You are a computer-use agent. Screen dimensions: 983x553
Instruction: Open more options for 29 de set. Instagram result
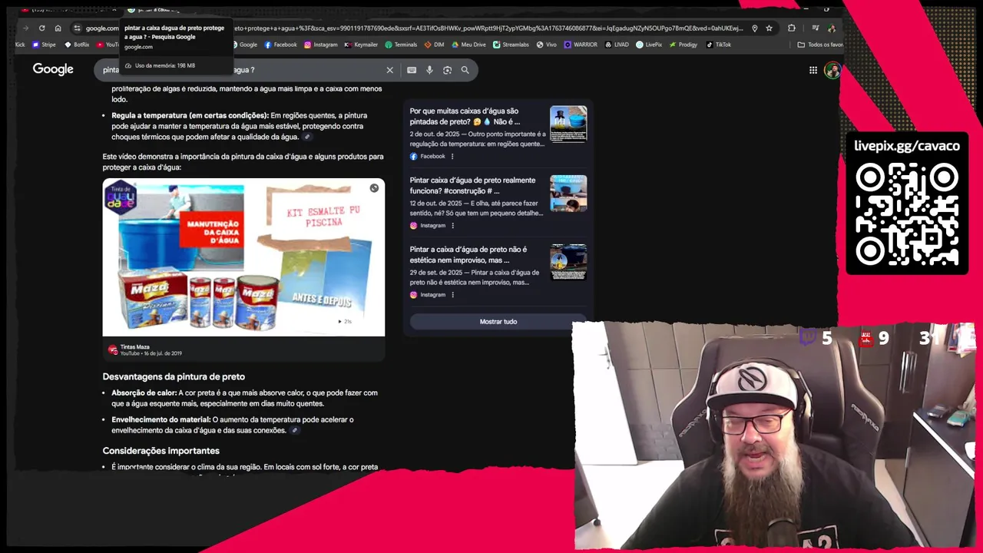point(452,294)
